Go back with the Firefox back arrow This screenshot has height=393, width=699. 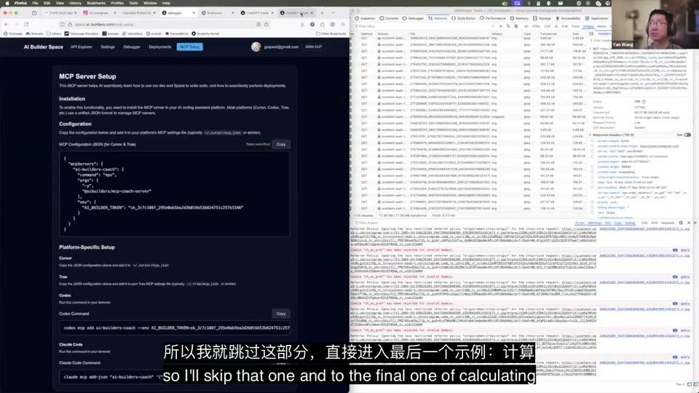7,24
